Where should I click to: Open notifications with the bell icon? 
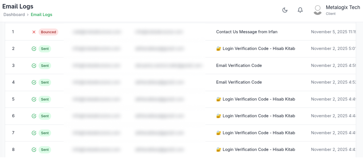tap(300, 10)
